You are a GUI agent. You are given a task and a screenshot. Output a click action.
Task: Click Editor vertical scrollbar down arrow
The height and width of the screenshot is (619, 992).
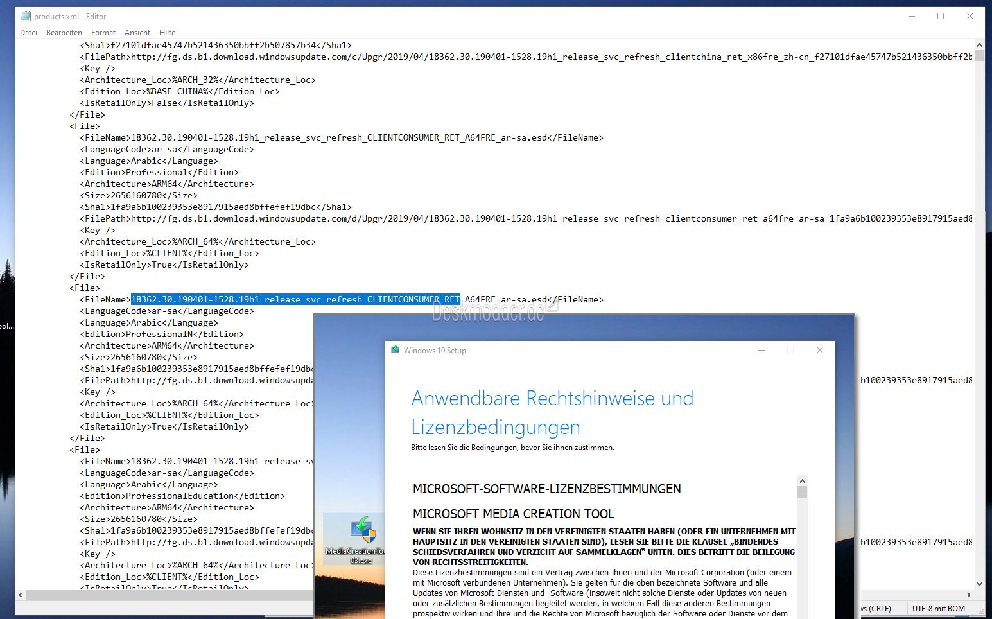979,584
